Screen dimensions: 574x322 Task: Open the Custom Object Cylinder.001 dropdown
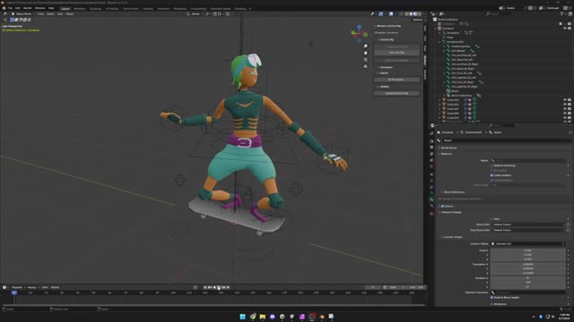528,243
